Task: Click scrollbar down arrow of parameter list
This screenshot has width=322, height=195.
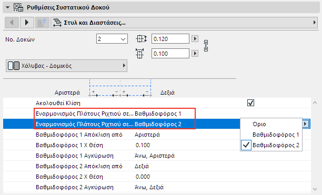Action: pyautogui.click(x=315, y=189)
